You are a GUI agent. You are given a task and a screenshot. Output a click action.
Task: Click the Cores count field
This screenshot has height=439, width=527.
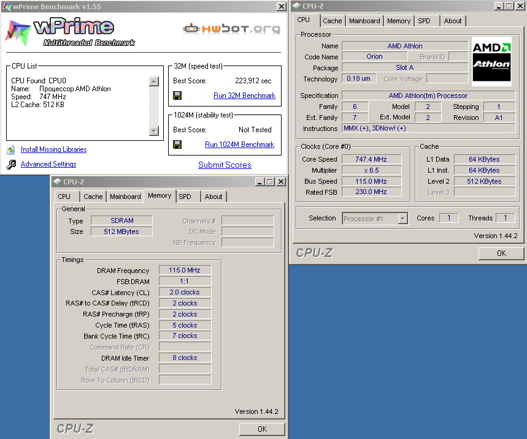(x=449, y=218)
